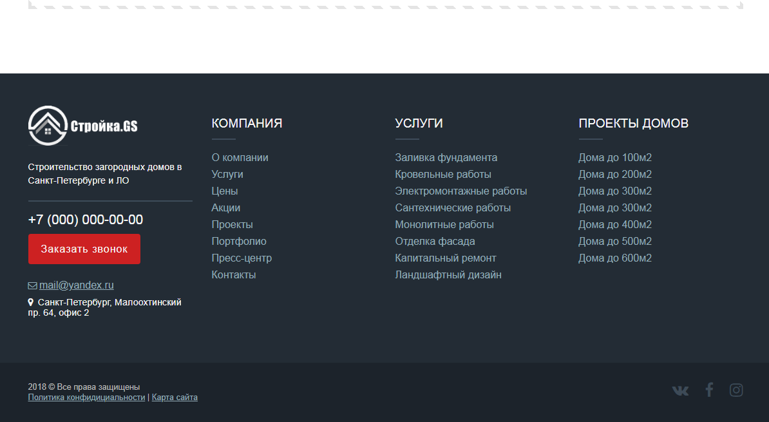The image size is (769, 422).
Task: Click the map pin address icon
Action: coord(31,302)
